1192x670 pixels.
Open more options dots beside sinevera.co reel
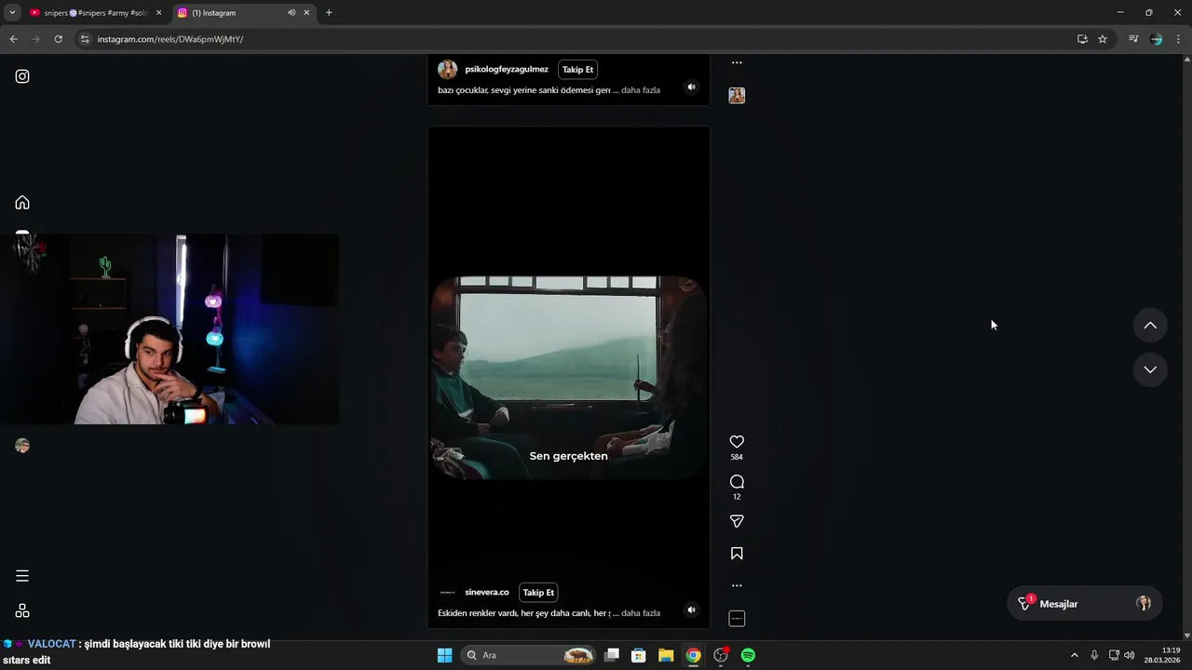click(737, 586)
